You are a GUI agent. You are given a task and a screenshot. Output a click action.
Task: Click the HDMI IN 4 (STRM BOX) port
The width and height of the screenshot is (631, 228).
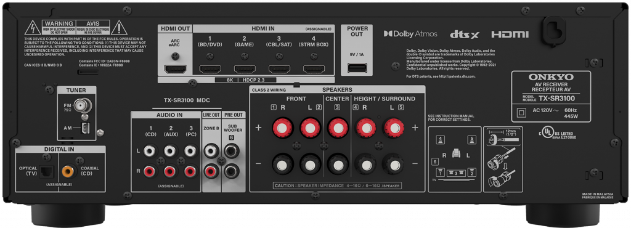(314, 69)
